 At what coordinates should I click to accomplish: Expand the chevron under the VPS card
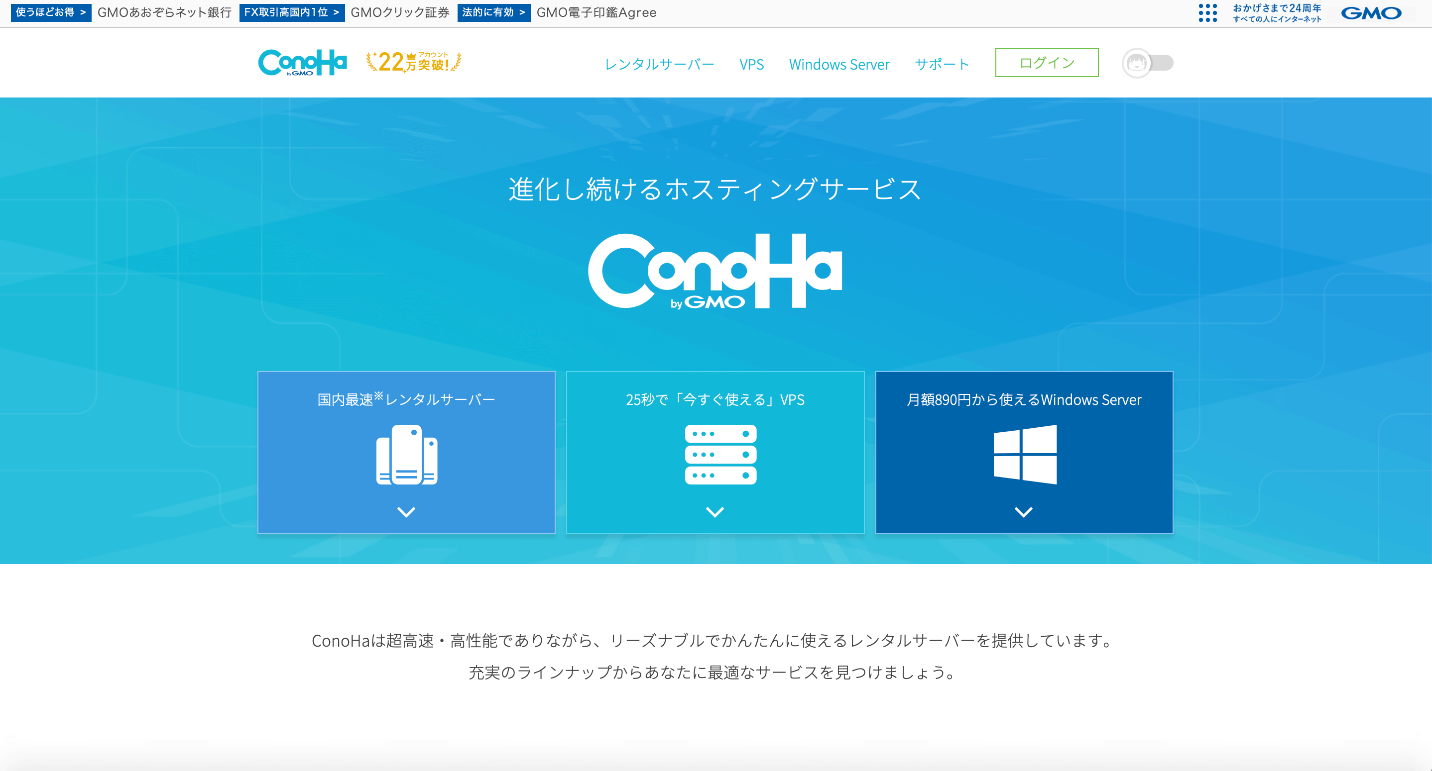tap(715, 512)
